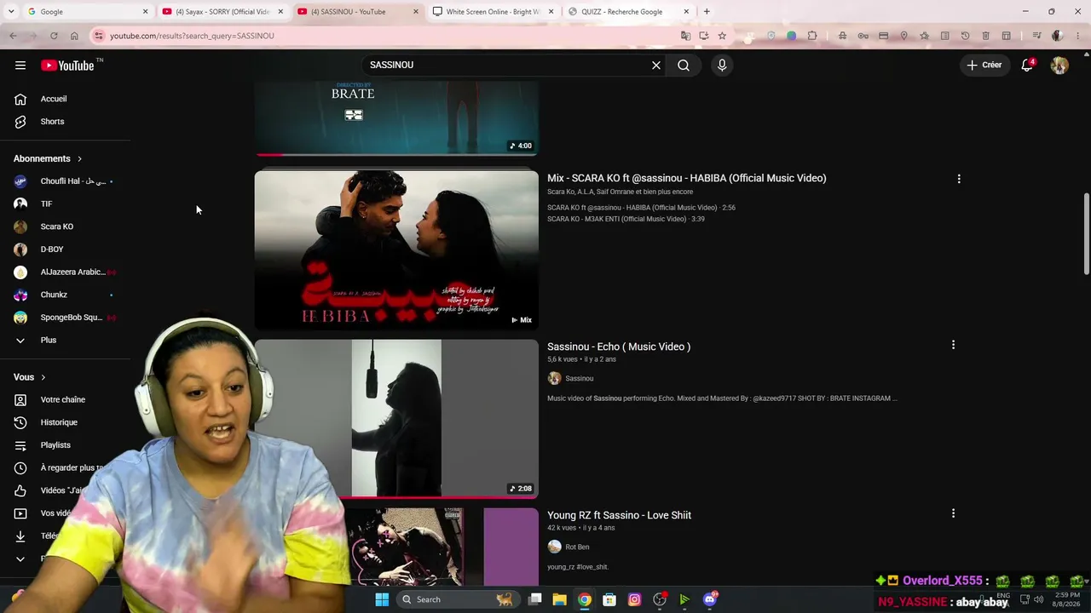Switch to QUIZZ - Recherche Google tab
This screenshot has width=1091, height=613.
[628, 12]
